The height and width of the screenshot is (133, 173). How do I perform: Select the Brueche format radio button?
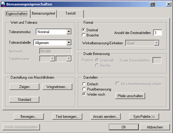coord(83,35)
